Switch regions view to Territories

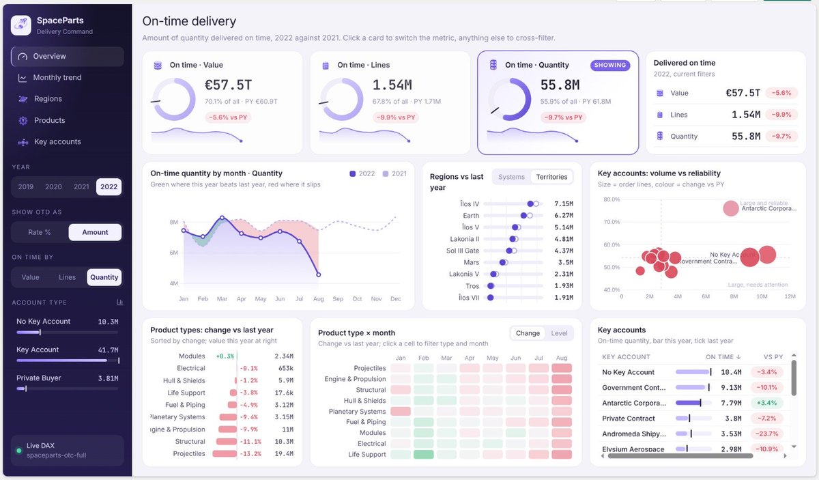coord(551,177)
